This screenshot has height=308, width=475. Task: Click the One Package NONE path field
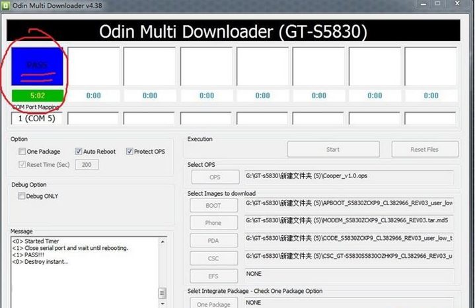coord(349,303)
